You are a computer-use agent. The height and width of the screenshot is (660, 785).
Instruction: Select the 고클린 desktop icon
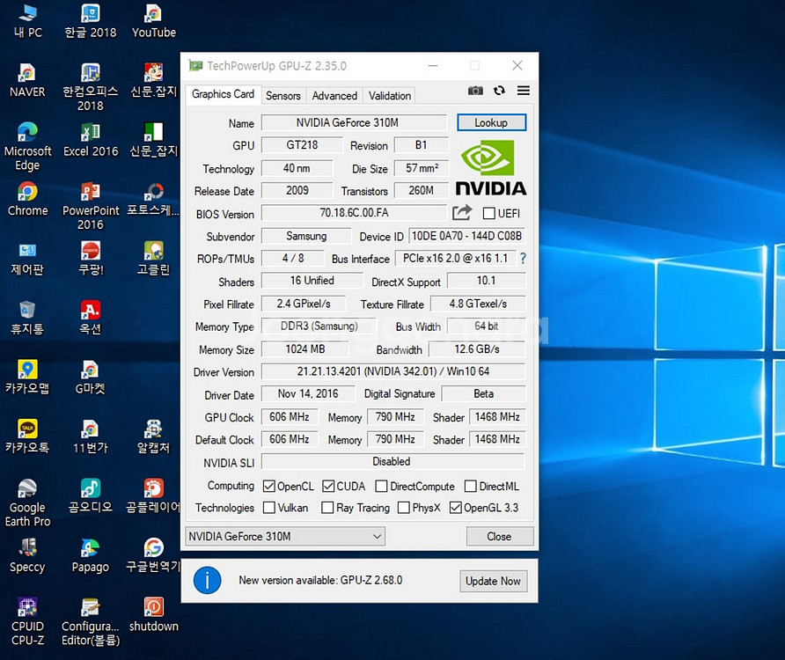pos(154,260)
